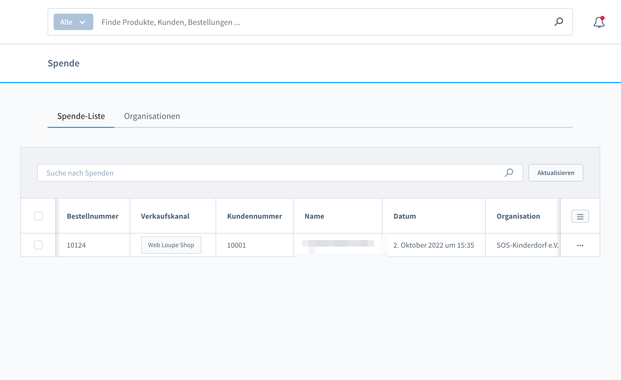This screenshot has width=621, height=380.
Task: Click date 2. Oktober 2022 um 15:35
Action: [x=434, y=245]
